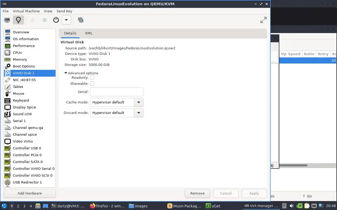Open the Performance entry
Image resolution: width=337 pixels, height=210 pixels.
tap(30, 46)
